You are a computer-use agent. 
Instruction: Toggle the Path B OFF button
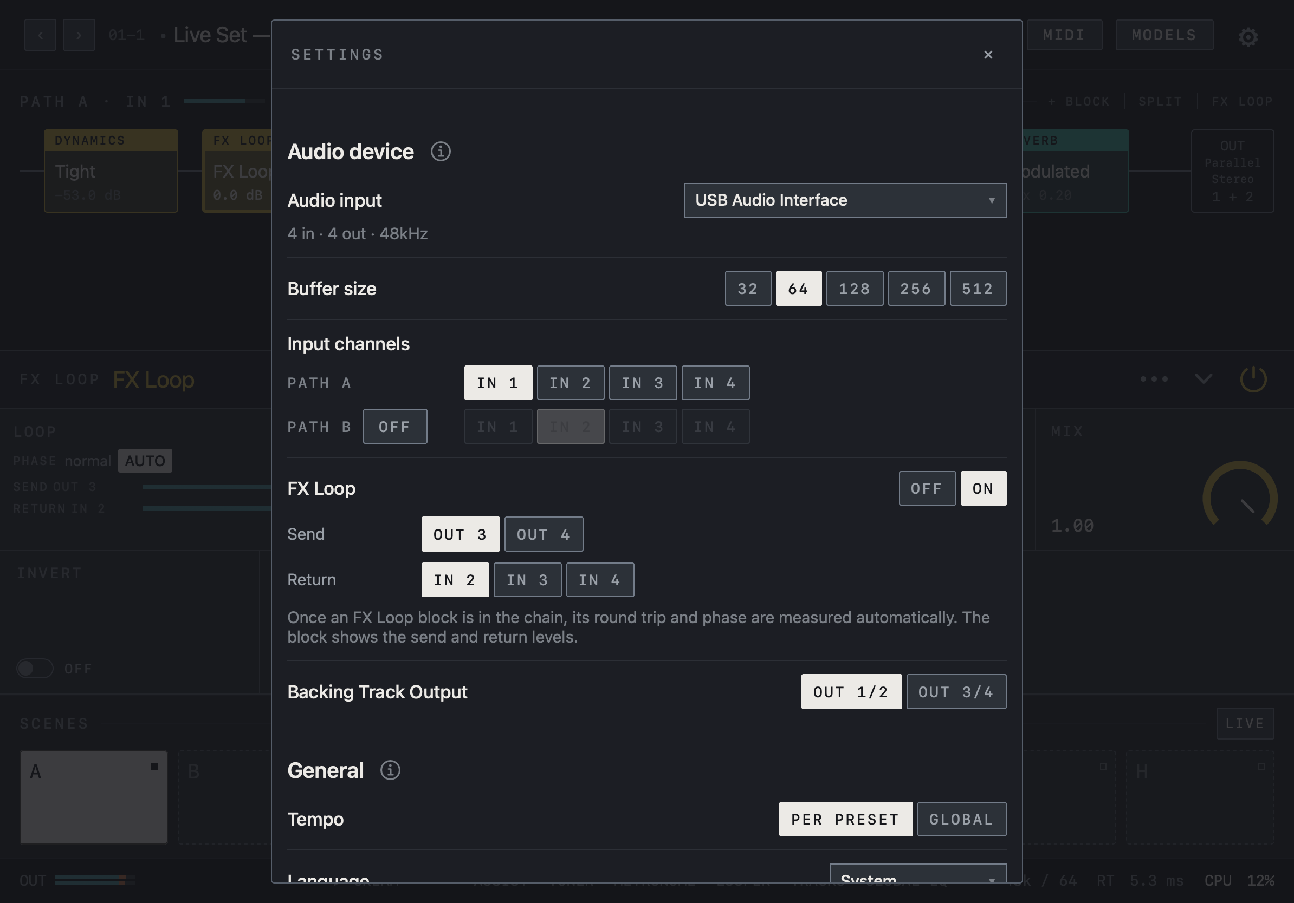click(395, 426)
